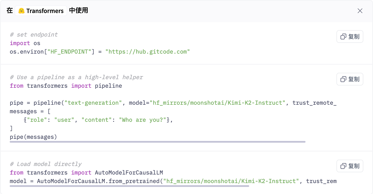Click the "import os" code line
373x194 pixels.
[x=25, y=43]
